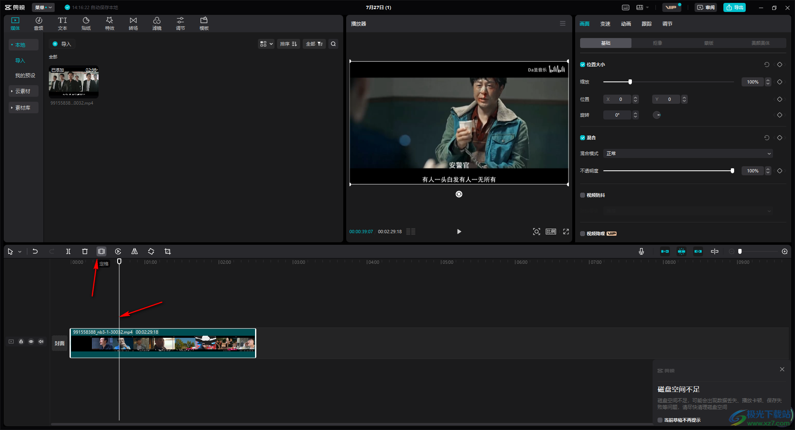Click the Export (导出) button
This screenshot has width=795, height=430.
735,7
